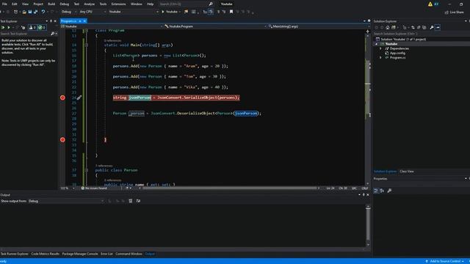Toggle the not-run tests filter in Test Explorer

tap(32, 27)
